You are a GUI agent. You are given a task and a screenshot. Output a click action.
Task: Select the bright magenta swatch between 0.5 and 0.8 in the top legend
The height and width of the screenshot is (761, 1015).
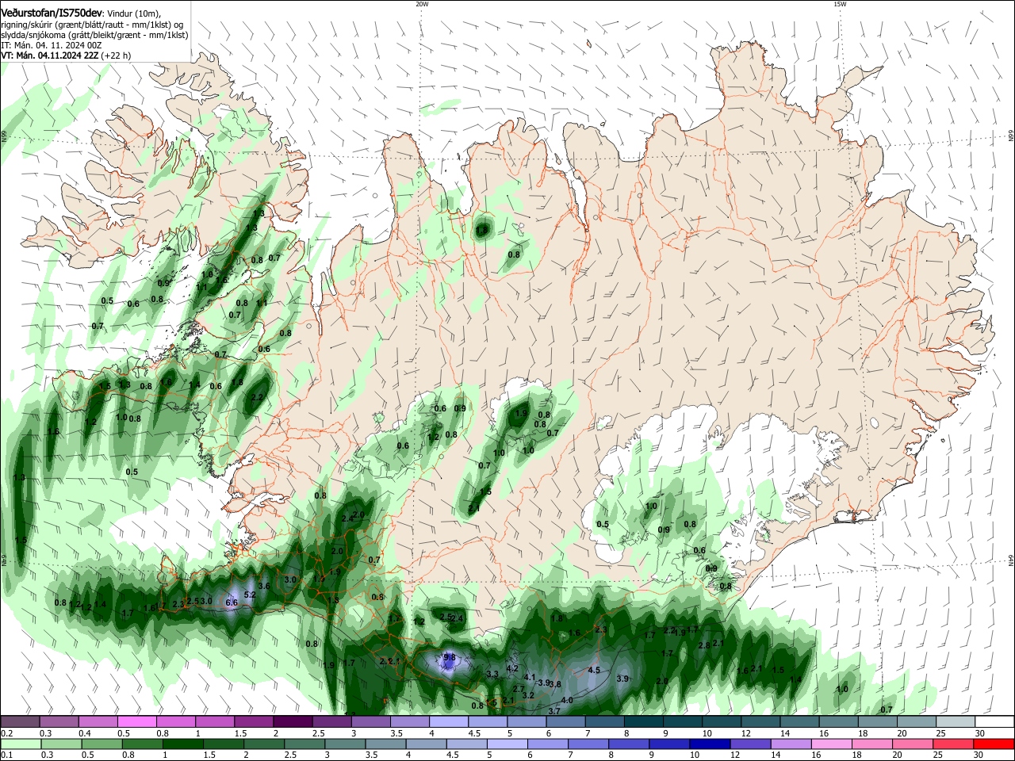[x=136, y=721]
